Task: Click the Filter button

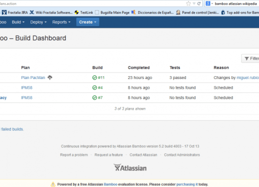Action: (x=250, y=58)
